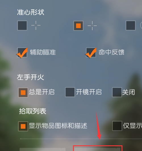This screenshot has width=142, height=151.
Task: Choose the first unselected 准心形状 option box
Action: tap(22, 25)
